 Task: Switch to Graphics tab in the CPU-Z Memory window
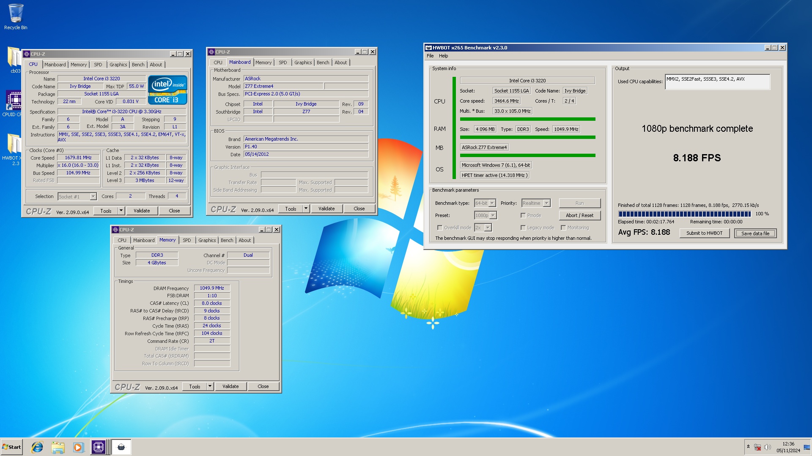point(207,240)
